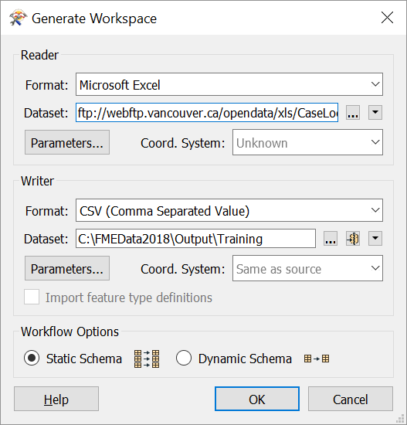Open the Writer Parameters button
This screenshot has width=407, height=425.
(67, 268)
